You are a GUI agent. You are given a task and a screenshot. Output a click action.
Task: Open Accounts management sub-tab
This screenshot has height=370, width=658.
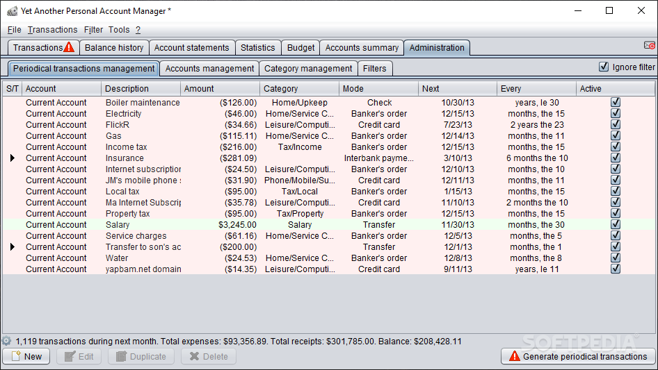209,68
